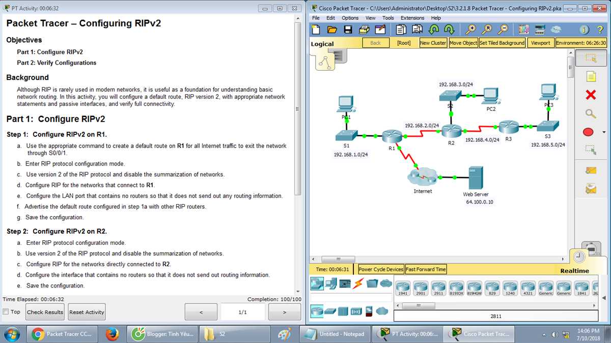Select the Add Complex PDU envelope tool
611x343 pixels.
click(x=591, y=189)
